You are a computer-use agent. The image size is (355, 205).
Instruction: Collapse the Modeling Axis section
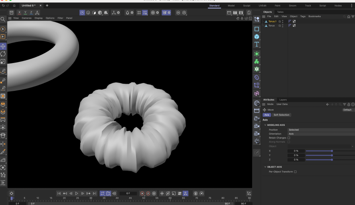point(265,125)
